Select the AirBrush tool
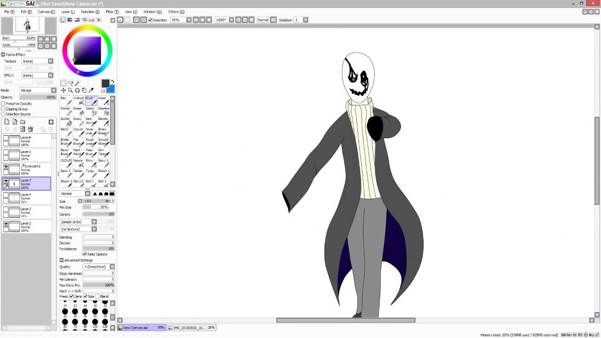 [78, 101]
